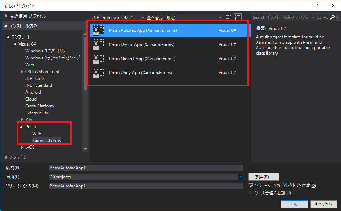The image size is (341, 211).
Task: Collapse the インストール済み section
Action: (x=6, y=26)
